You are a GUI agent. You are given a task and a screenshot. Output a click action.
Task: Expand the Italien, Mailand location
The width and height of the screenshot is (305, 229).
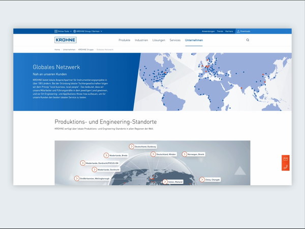[x=173, y=182]
